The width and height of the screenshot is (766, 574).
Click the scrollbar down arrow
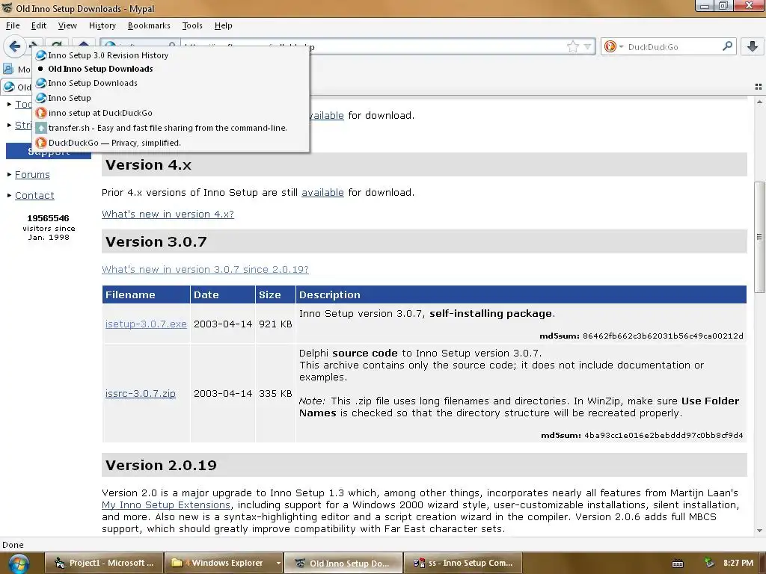point(759,531)
